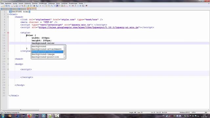Collapse the head fold on line 3
210x118 pixels.
[8, 17]
